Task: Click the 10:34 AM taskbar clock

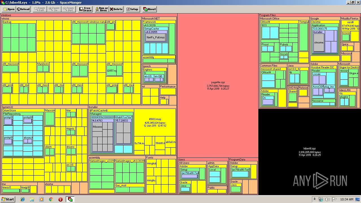Action: click(347, 199)
